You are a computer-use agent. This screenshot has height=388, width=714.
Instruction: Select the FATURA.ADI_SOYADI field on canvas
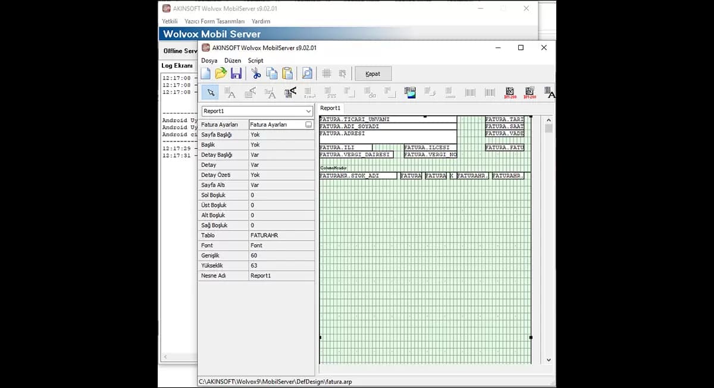pos(388,127)
